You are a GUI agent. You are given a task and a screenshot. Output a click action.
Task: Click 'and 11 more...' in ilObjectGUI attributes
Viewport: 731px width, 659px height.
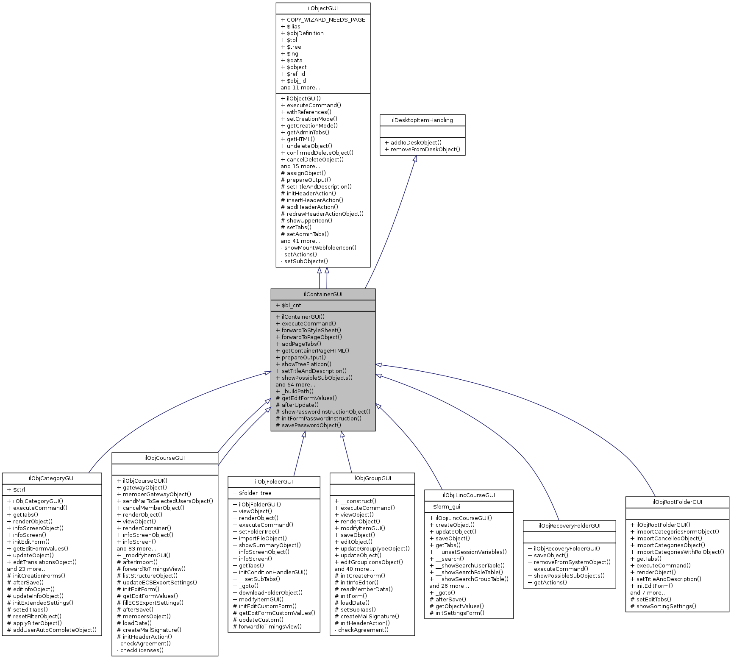(300, 87)
